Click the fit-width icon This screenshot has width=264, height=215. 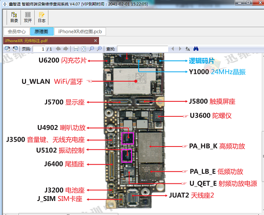click(x=76, y=49)
